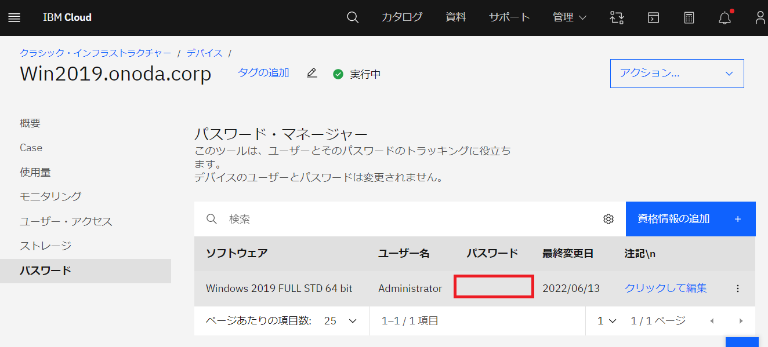This screenshot has height=347, width=768.
Task: Open the 資料 menu item
Action: click(455, 17)
